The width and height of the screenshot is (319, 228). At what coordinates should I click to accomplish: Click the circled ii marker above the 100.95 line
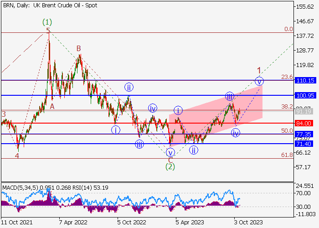point(129,88)
